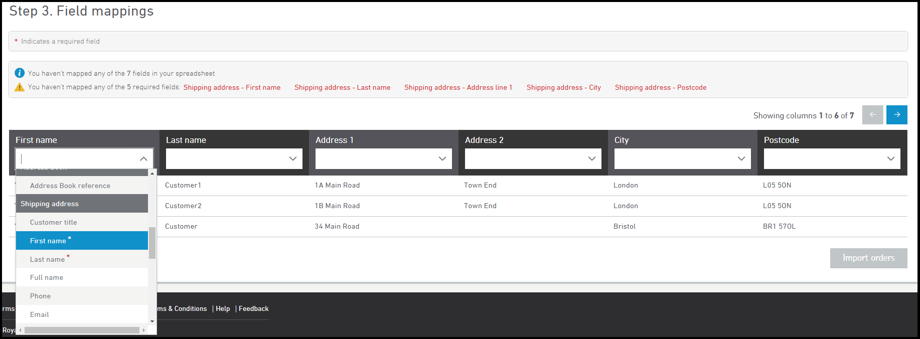Click the 34 Main Road cell
This screenshot has height=339, width=920.
pos(337,226)
